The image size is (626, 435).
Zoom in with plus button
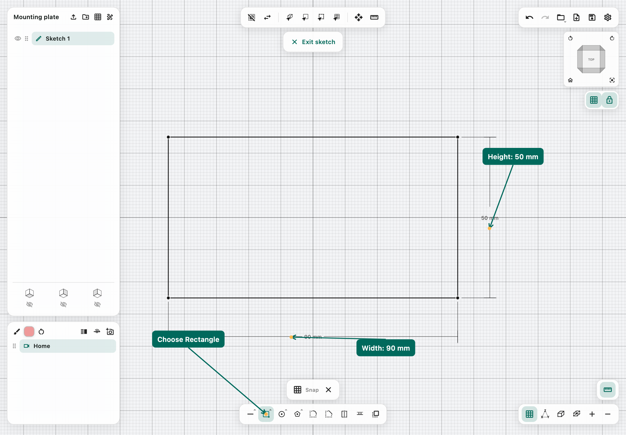(592, 414)
